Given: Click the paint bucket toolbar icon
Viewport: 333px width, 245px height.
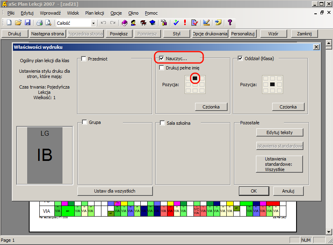Looking at the screenshot, I should click(164, 22).
